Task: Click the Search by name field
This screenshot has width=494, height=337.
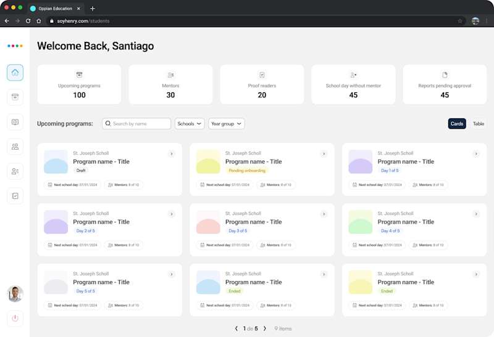Action: click(136, 124)
